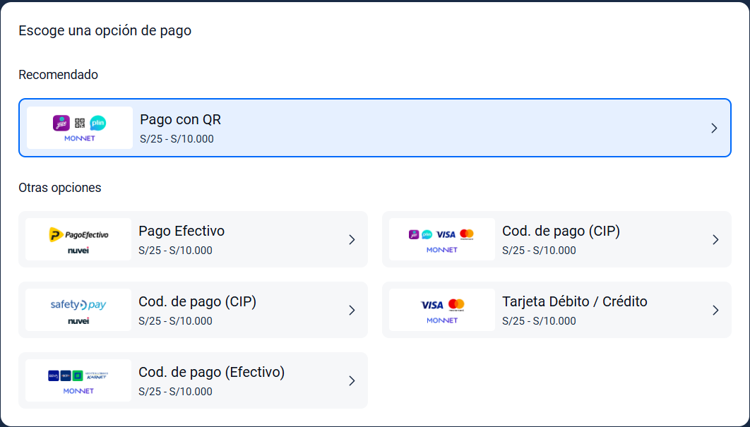
Task: Click the price range under Pago con QR
Action: (x=177, y=139)
